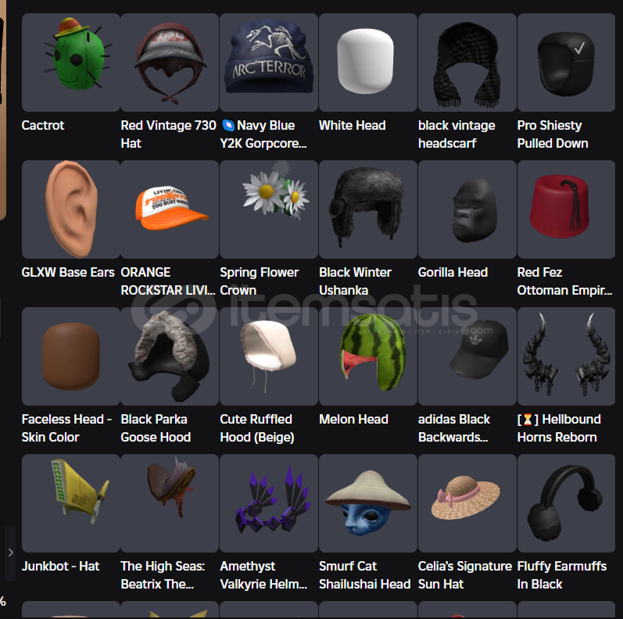Choose the brown Faceless Head item
The image size is (623, 619).
pyautogui.click(x=70, y=356)
